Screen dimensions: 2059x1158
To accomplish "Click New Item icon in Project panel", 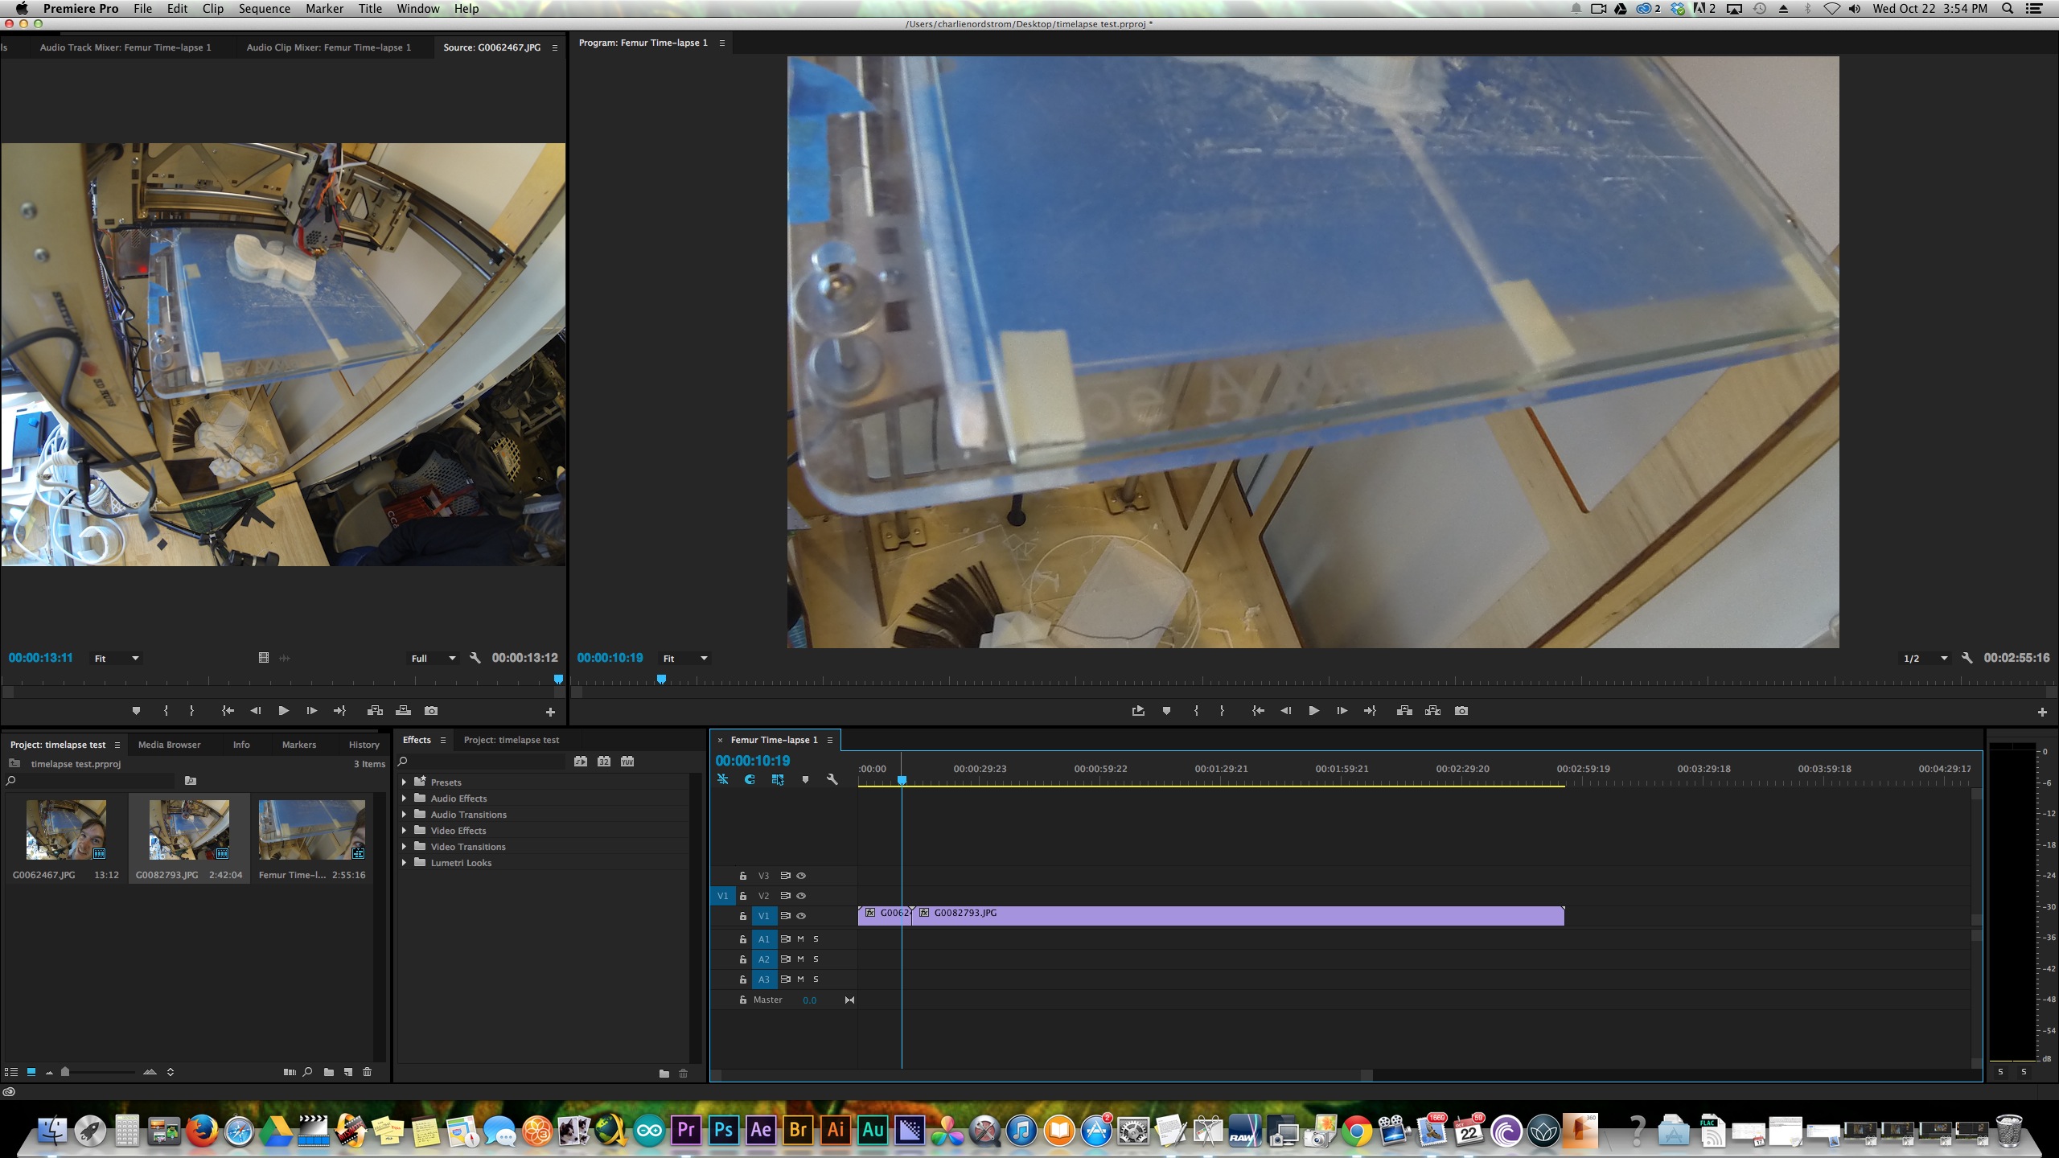I will click(348, 1072).
